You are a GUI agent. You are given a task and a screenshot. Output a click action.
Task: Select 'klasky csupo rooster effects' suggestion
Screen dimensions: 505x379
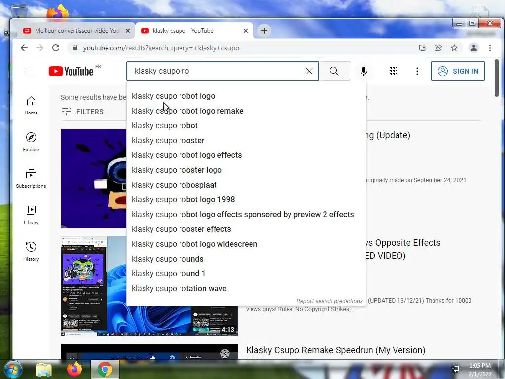(x=246, y=229)
